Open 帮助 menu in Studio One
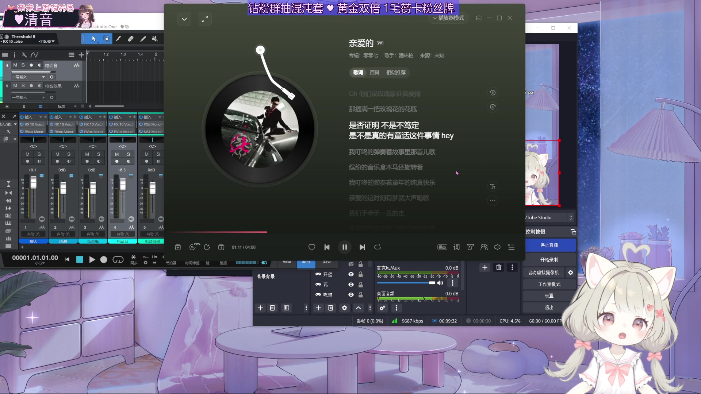This screenshot has height=394, width=701. 125,27
